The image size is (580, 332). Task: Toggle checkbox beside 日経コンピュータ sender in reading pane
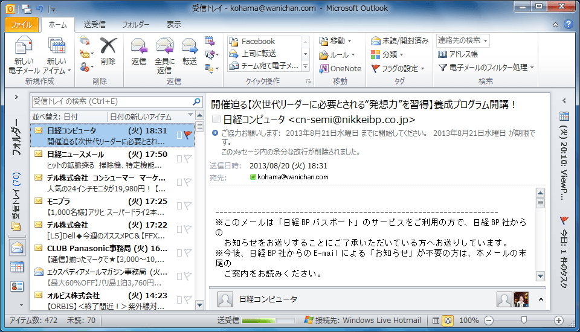pyautogui.click(x=216, y=119)
